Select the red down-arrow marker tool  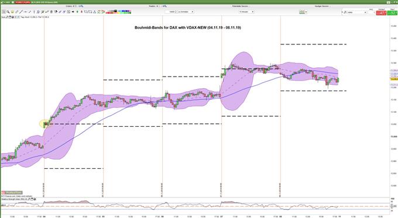81,12
